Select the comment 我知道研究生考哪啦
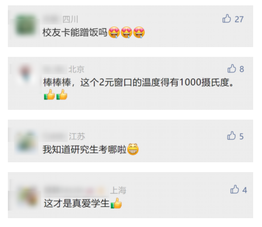This screenshot has width=262, height=227. [84, 150]
